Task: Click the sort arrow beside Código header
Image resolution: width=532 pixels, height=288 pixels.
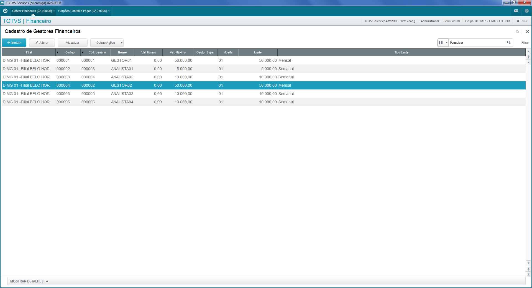Action: coord(58,52)
